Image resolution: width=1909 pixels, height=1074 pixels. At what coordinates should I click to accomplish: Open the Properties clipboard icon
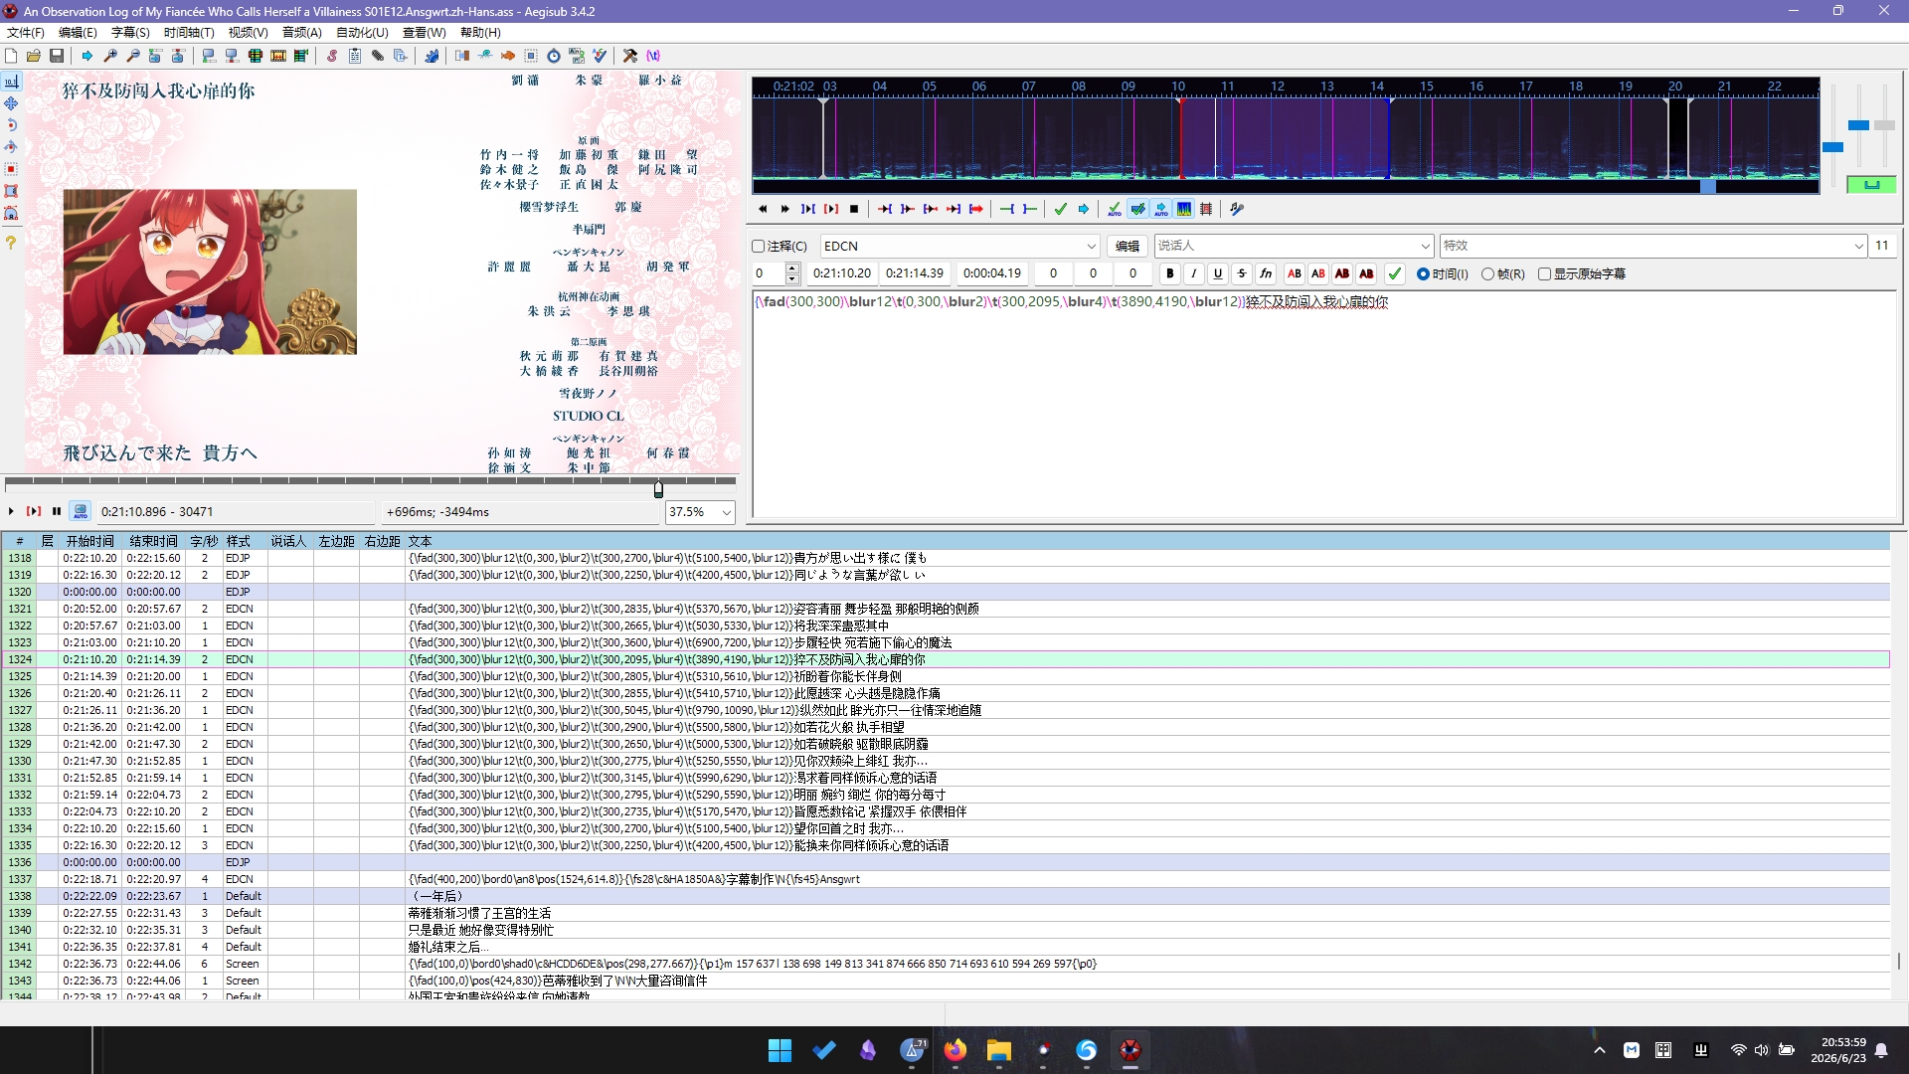pyautogui.click(x=355, y=56)
